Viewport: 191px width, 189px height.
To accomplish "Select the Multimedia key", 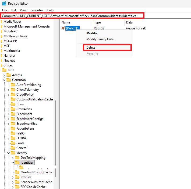I will 12,51.
